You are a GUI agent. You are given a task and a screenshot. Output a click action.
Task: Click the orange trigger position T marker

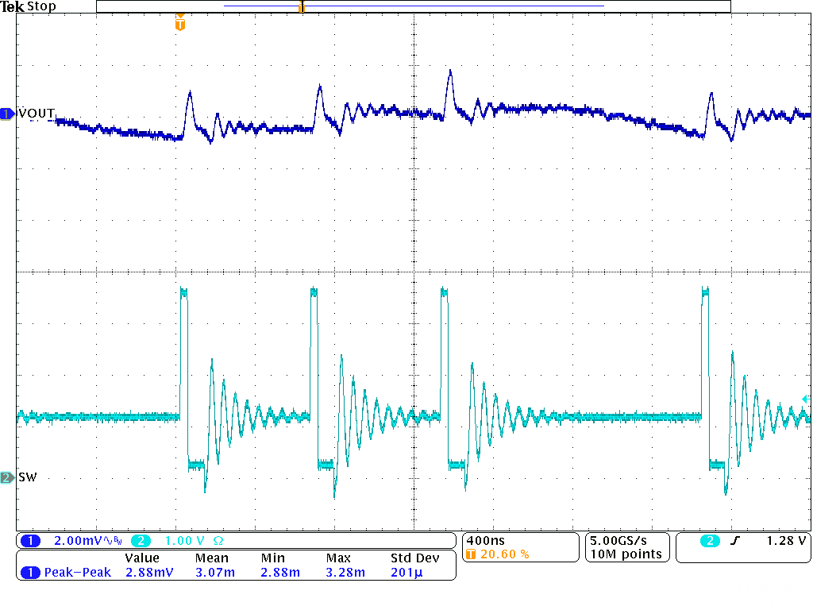(180, 25)
